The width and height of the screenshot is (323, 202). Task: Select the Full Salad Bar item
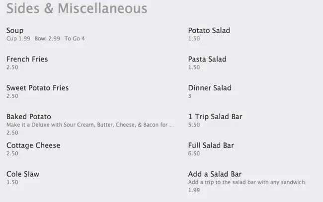pos(211,145)
